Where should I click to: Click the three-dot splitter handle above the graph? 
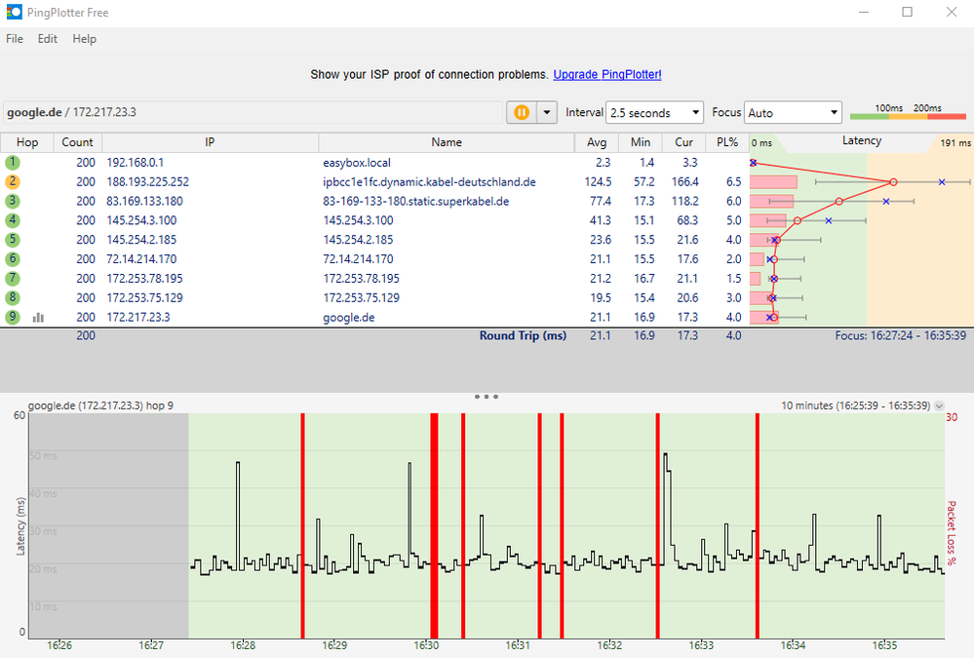point(486,397)
